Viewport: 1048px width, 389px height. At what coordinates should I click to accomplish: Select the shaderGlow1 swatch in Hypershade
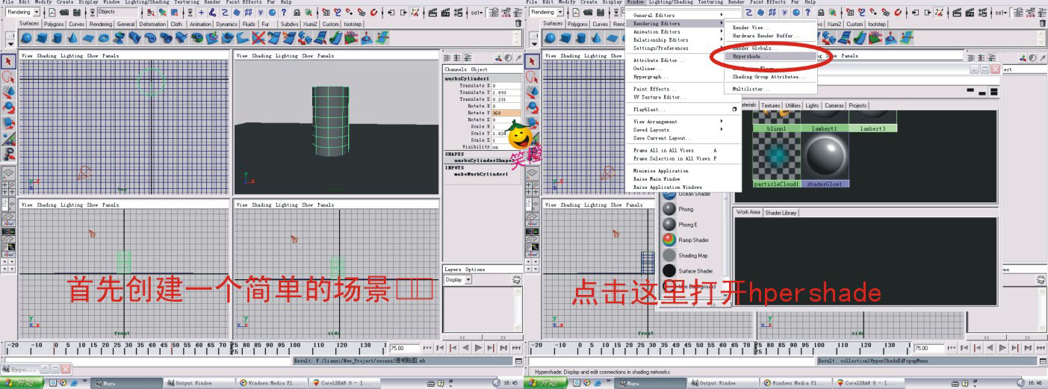[x=825, y=160]
